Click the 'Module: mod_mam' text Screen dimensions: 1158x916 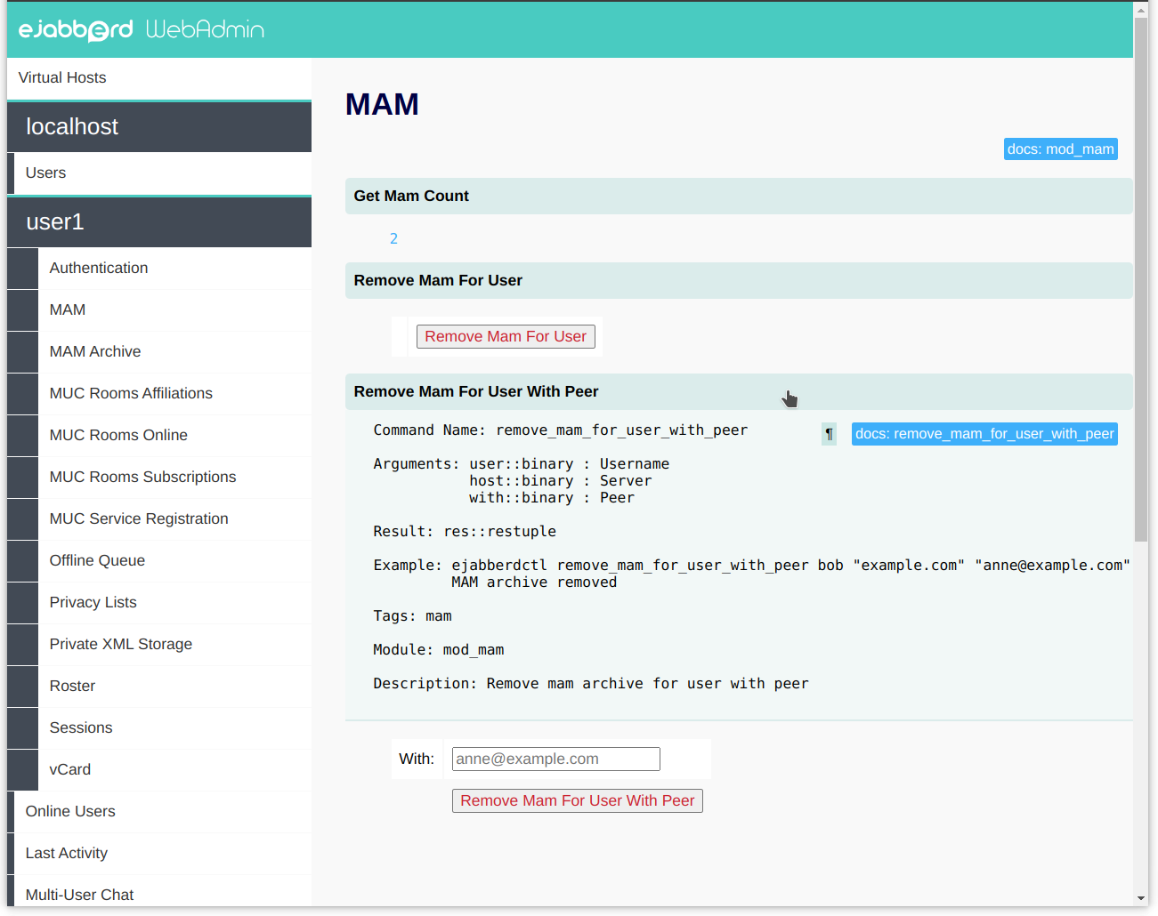[438, 650]
